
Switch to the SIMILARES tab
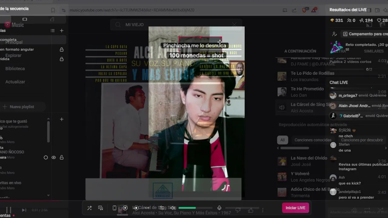pyautogui.click(x=373, y=51)
